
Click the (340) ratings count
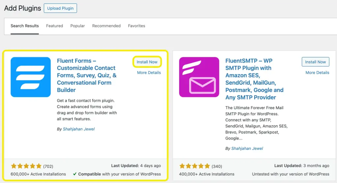click(x=217, y=167)
